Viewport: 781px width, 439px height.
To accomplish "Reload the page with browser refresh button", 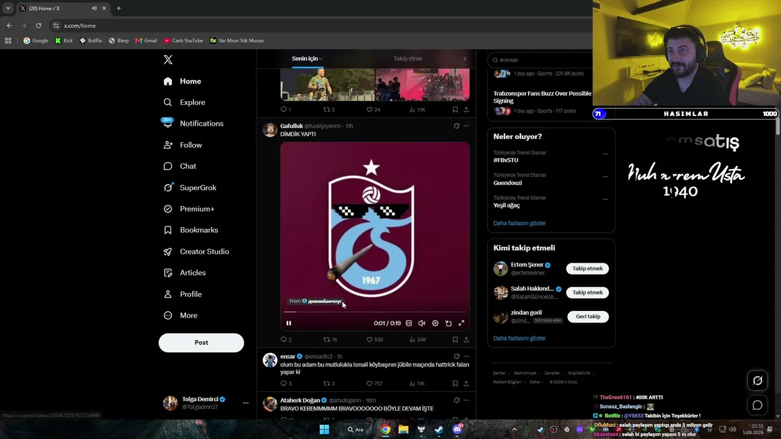I will click(38, 26).
